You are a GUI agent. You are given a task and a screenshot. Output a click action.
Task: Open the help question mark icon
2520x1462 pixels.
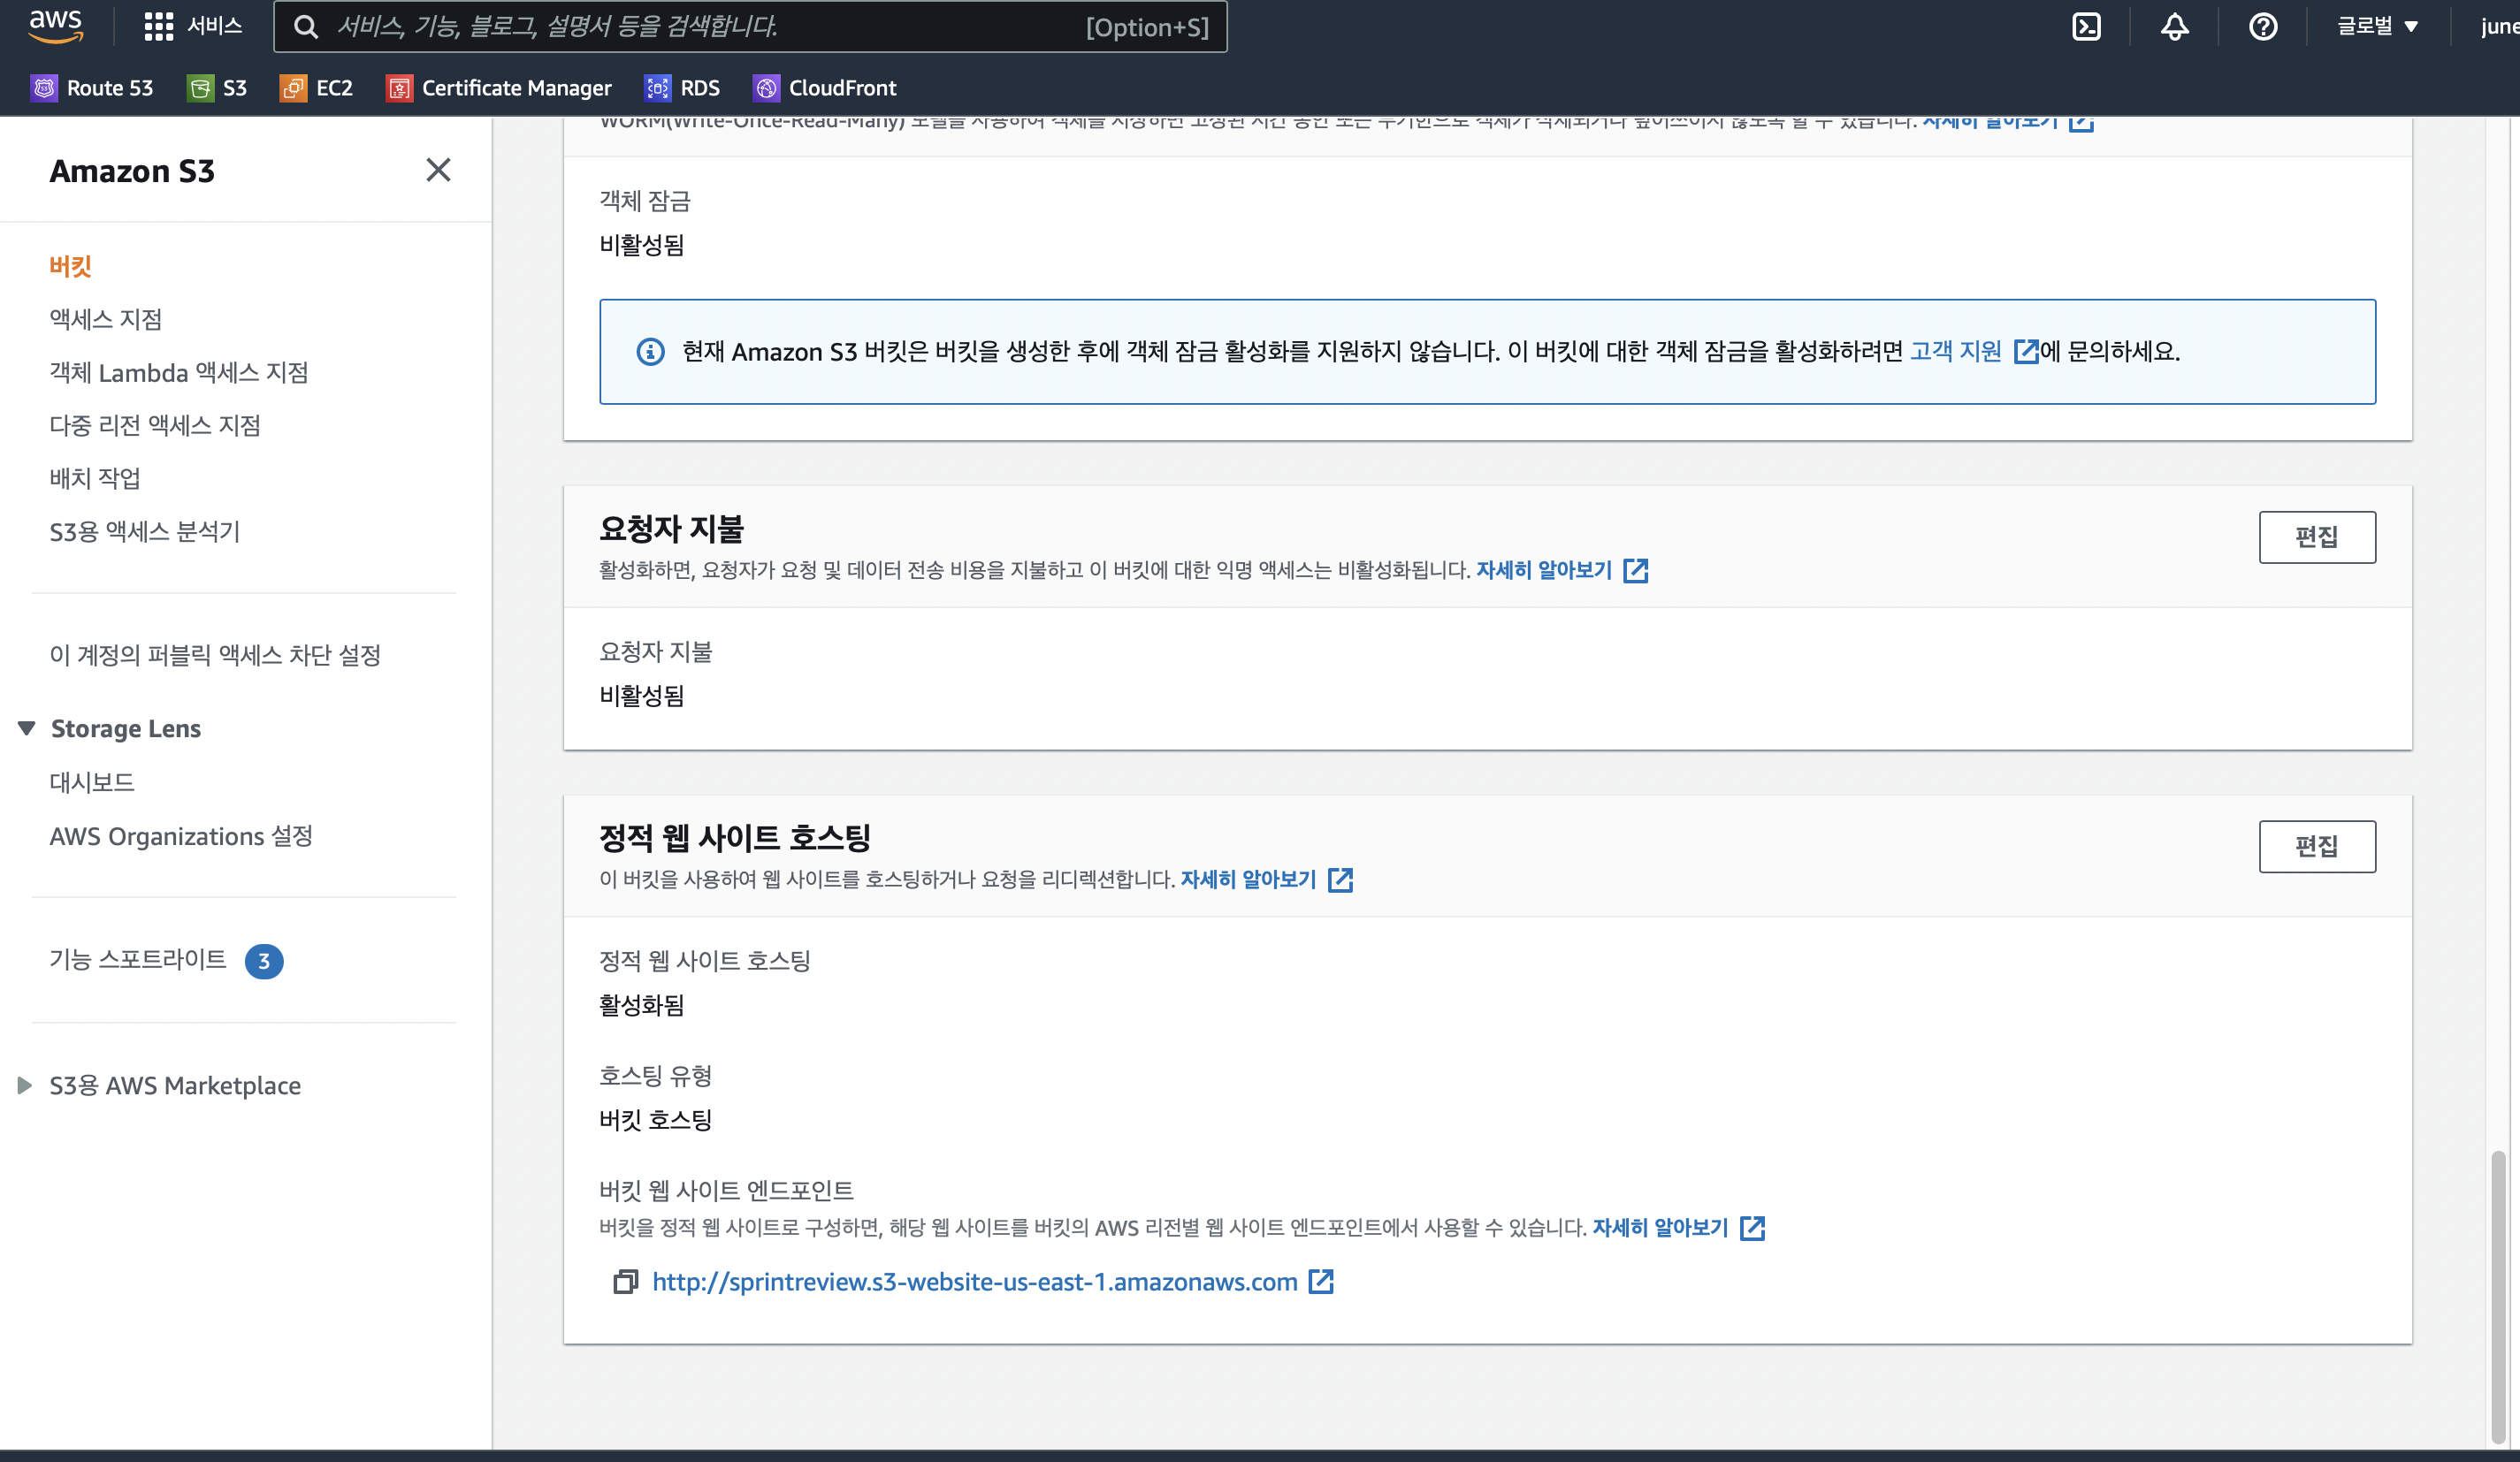click(x=2263, y=27)
